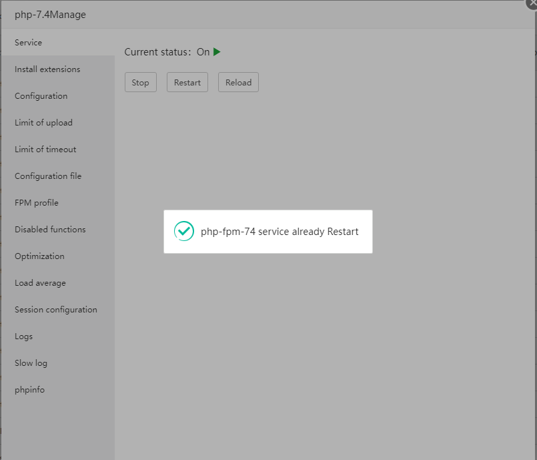Click the php-7.4Manage title
This screenshot has height=460, width=537.
[50, 15]
